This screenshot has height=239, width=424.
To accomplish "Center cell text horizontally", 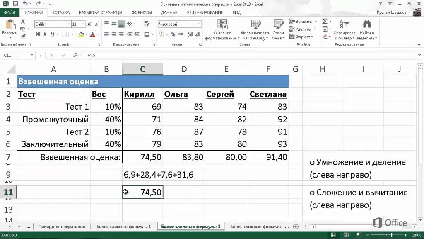I will 114,34.
